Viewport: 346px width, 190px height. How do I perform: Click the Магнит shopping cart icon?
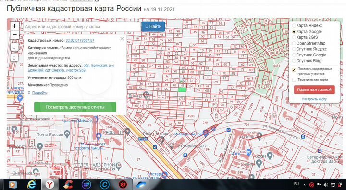[249, 152]
